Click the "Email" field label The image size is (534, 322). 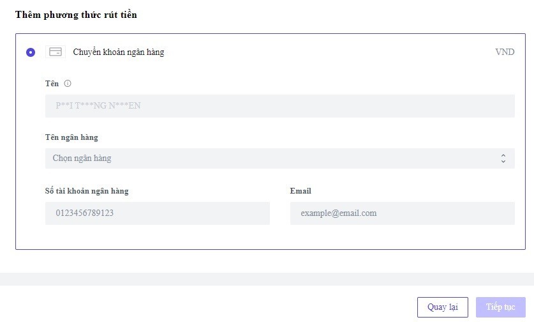coord(300,191)
